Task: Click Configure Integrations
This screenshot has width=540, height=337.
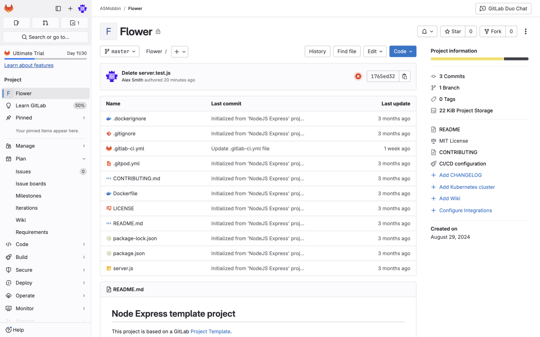Action: point(465,210)
